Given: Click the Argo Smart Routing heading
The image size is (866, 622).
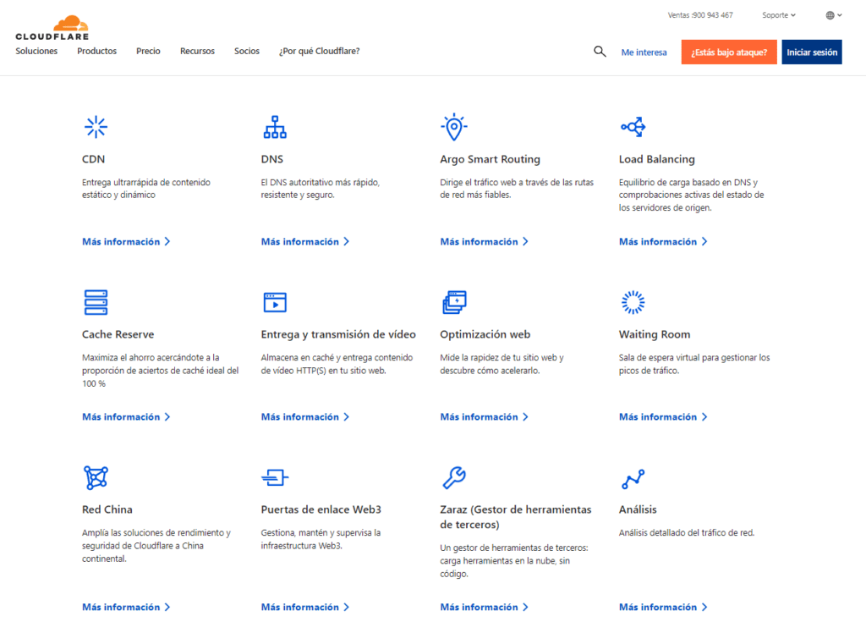Looking at the screenshot, I should coord(490,159).
